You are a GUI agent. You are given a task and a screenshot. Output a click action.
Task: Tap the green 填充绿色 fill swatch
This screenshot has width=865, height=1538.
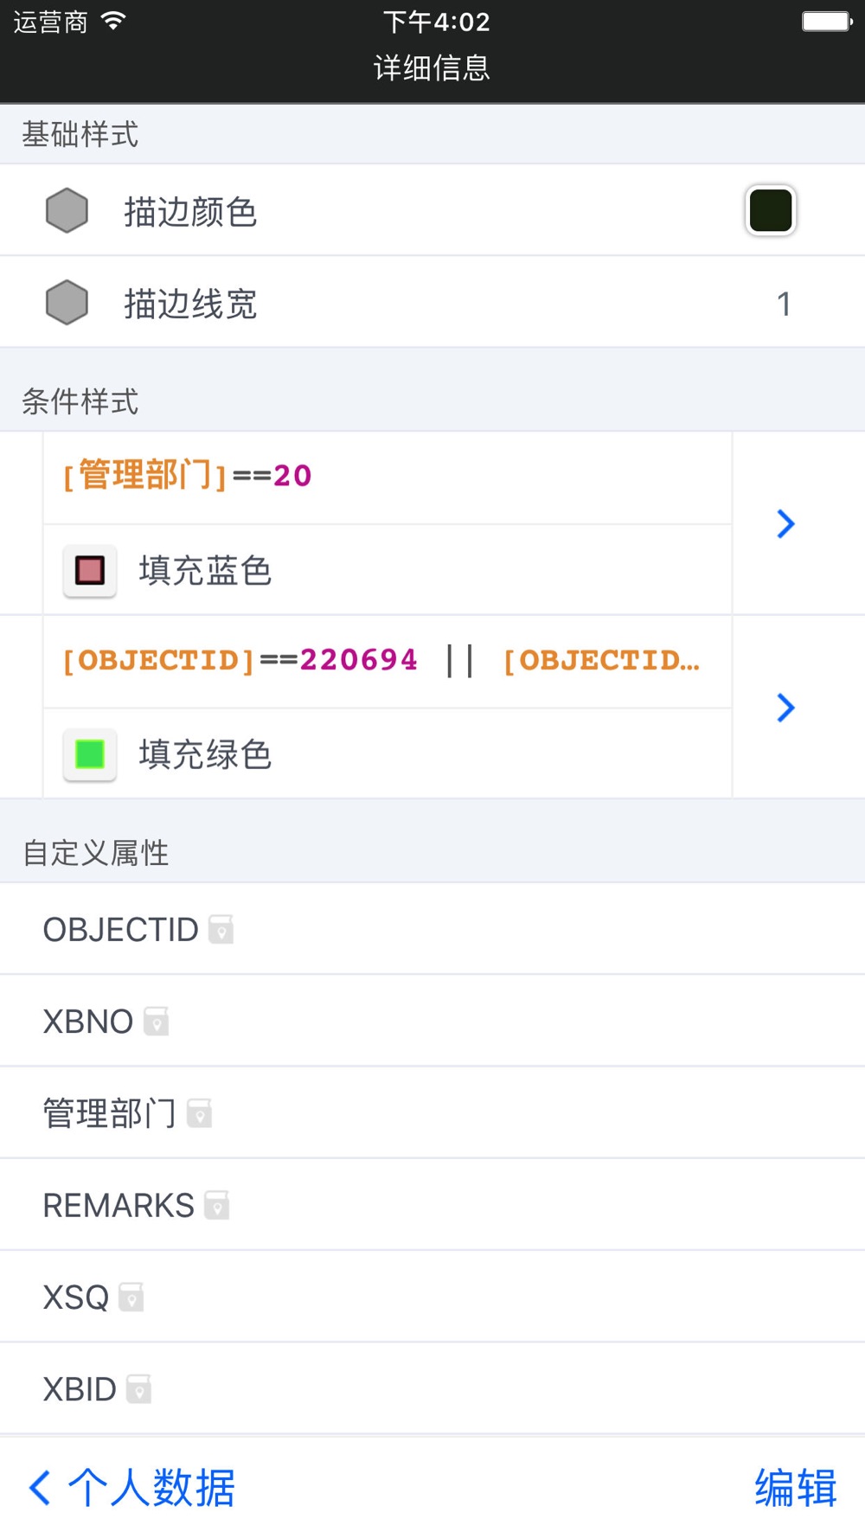90,754
